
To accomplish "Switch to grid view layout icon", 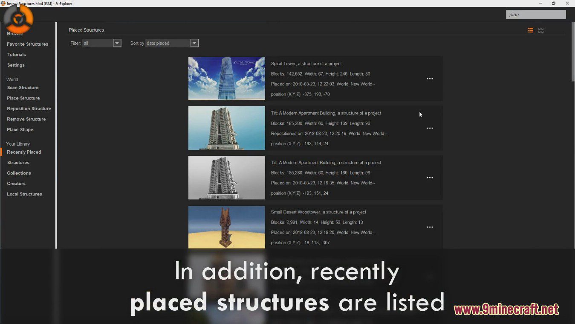I will 541,30.
